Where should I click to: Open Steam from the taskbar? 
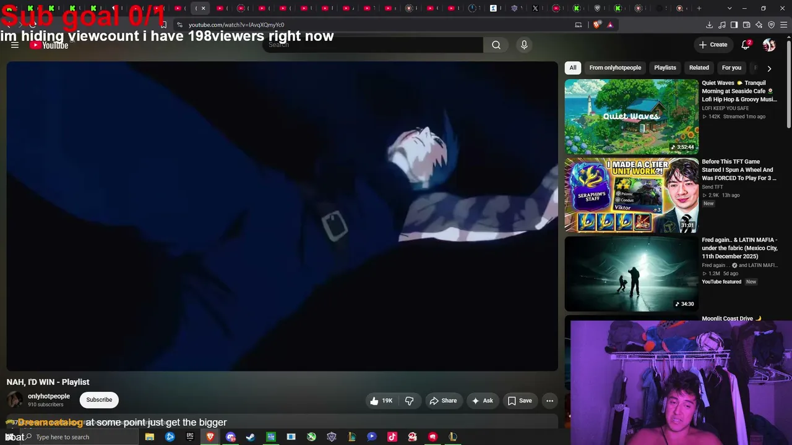click(251, 437)
